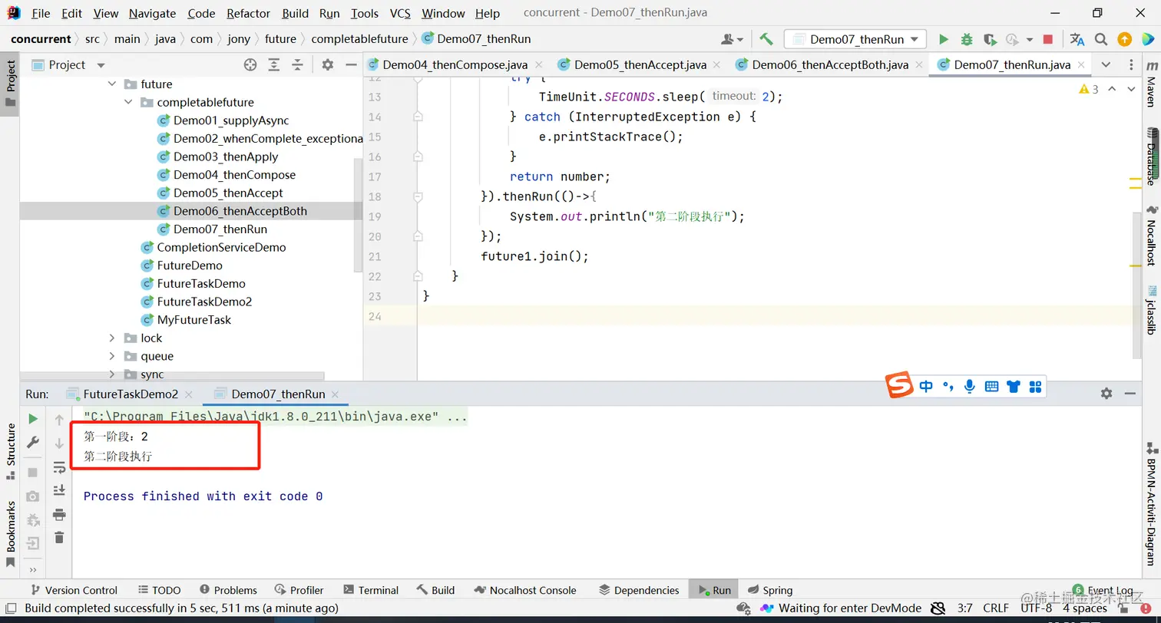The width and height of the screenshot is (1161, 623).
Task: Open the Profiler tool window
Action: coord(299,590)
